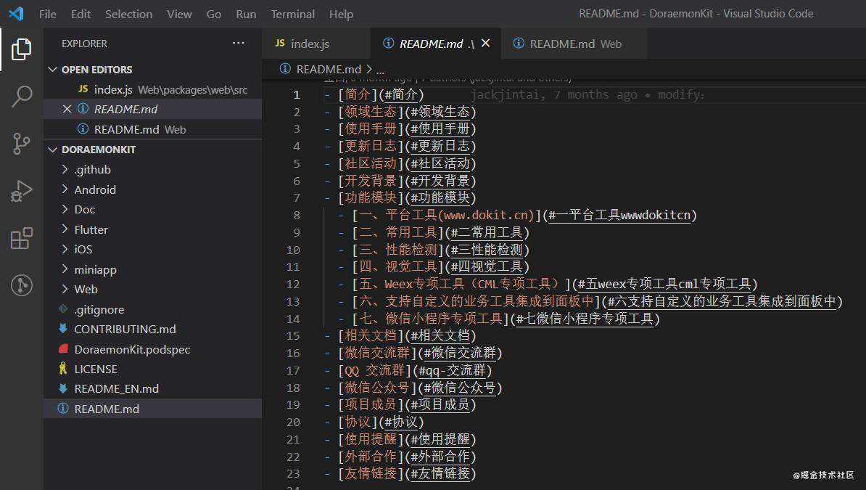Open the Source Control view icon

click(x=22, y=143)
